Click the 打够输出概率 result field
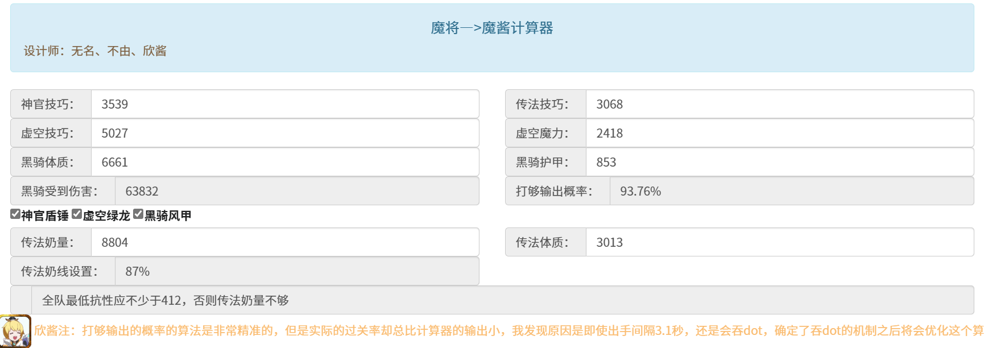The image size is (988, 348). point(791,191)
